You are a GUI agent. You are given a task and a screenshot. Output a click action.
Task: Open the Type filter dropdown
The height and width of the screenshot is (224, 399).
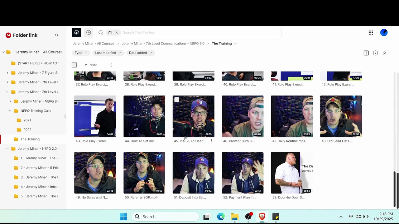point(81,53)
